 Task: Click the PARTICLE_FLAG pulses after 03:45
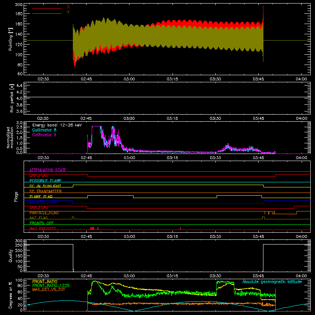click(x=270, y=213)
